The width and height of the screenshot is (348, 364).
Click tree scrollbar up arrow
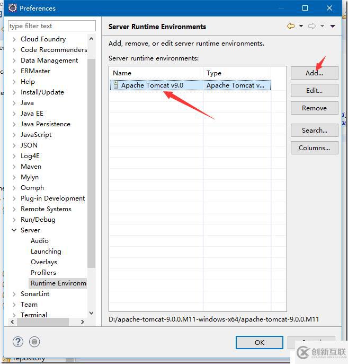[x=92, y=39]
